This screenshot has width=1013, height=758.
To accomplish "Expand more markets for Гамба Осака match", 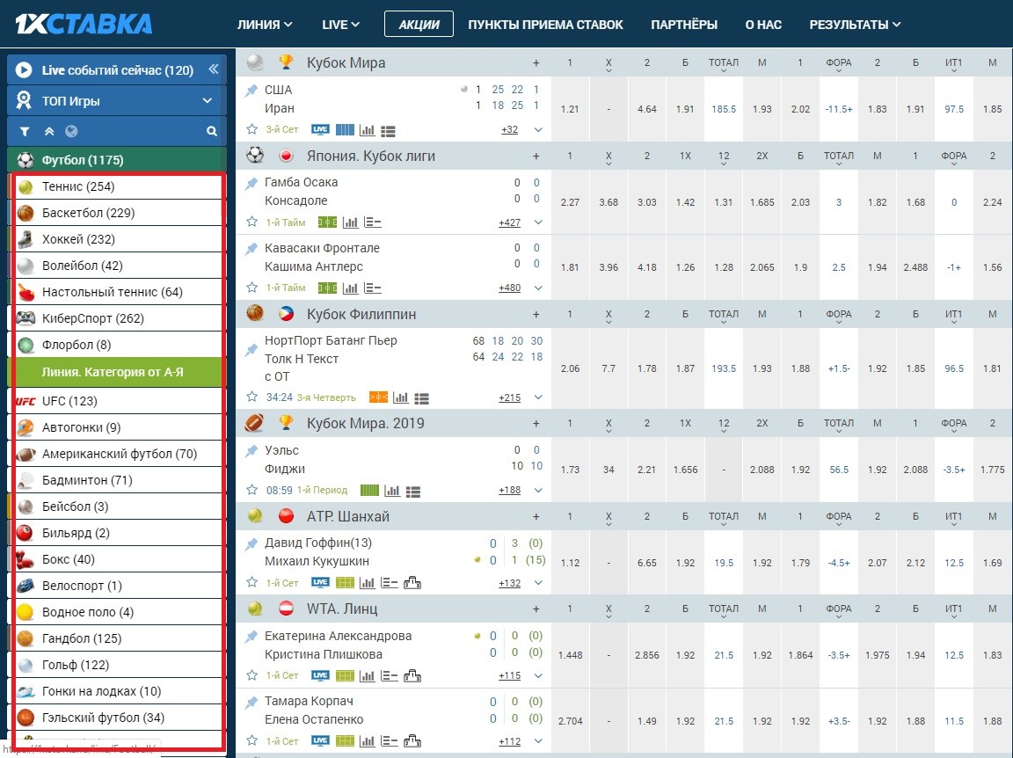I will (538, 222).
